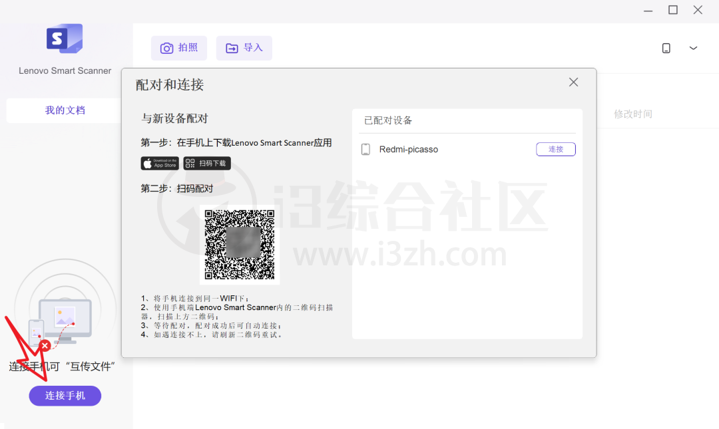Click the Lenovo Smart Scanner logo

point(65,39)
